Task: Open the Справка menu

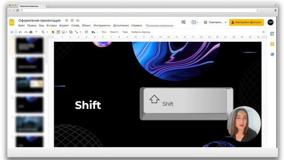Action: click(137, 26)
